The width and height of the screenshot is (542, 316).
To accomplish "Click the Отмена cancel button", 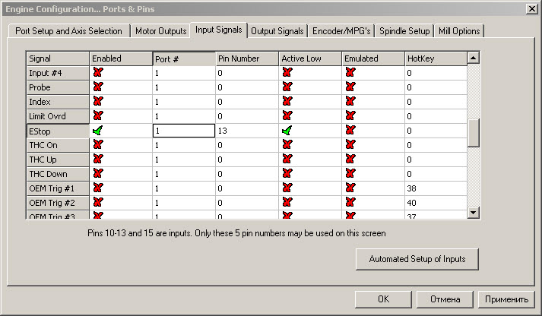I will point(445,299).
